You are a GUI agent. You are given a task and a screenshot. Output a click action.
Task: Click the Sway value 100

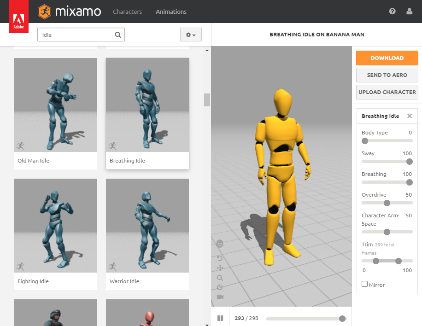(x=407, y=153)
